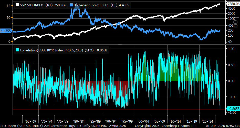The width and height of the screenshot is (240, 128).
Task: Click the 4.4355 left axis value tag
Action: (6, 31)
